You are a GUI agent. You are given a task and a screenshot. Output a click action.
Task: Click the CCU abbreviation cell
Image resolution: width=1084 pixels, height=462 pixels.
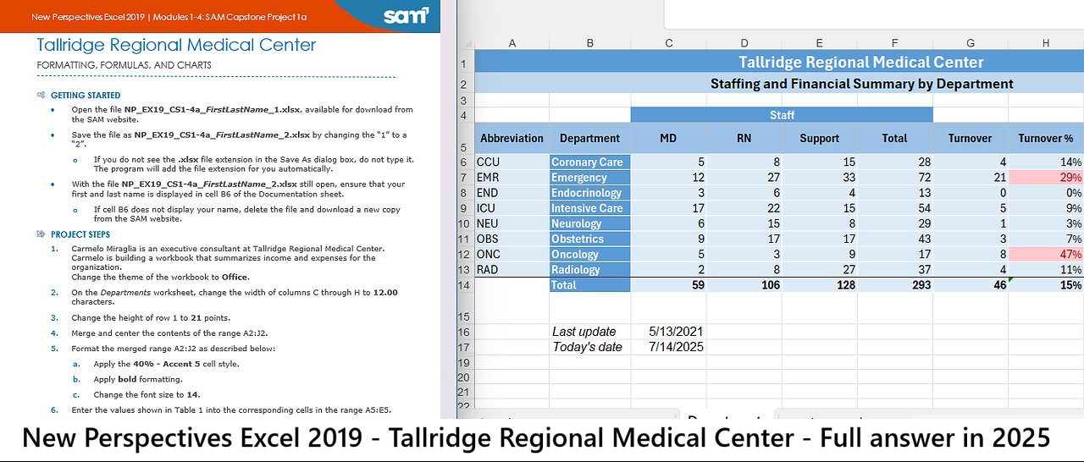[x=512, y=162]
